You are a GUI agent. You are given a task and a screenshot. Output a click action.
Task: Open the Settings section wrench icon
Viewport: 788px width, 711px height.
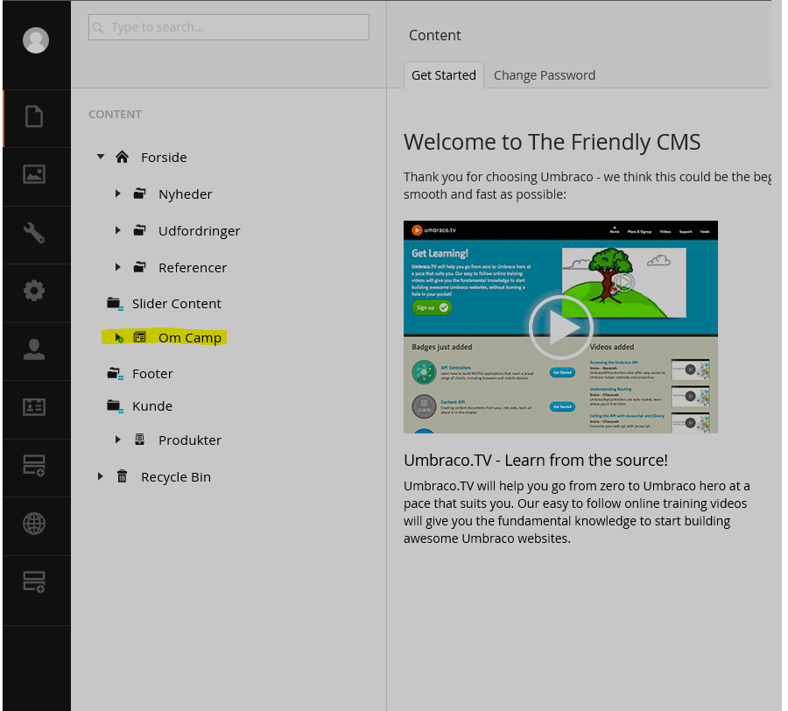tap(34, 233)
